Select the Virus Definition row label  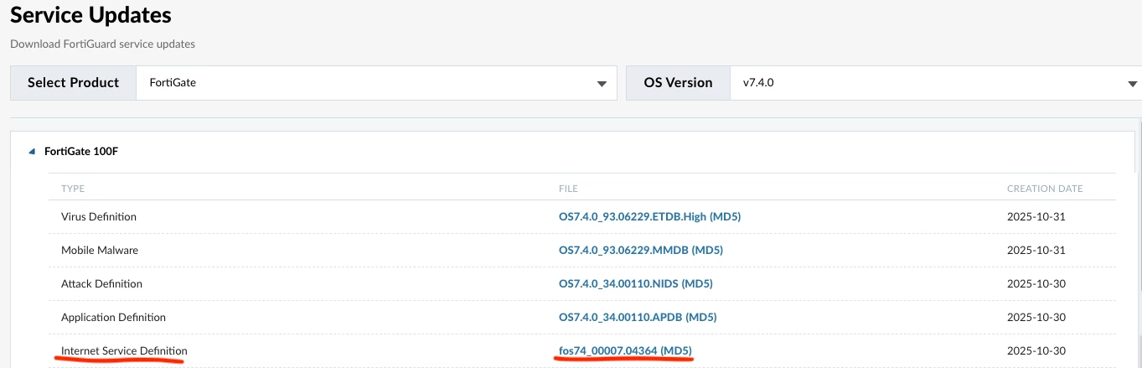coord(99,216)
